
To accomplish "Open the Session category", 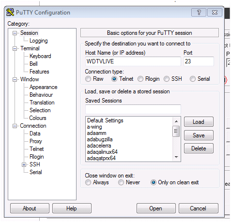I will pyautogui.click(x=29, y=33).
